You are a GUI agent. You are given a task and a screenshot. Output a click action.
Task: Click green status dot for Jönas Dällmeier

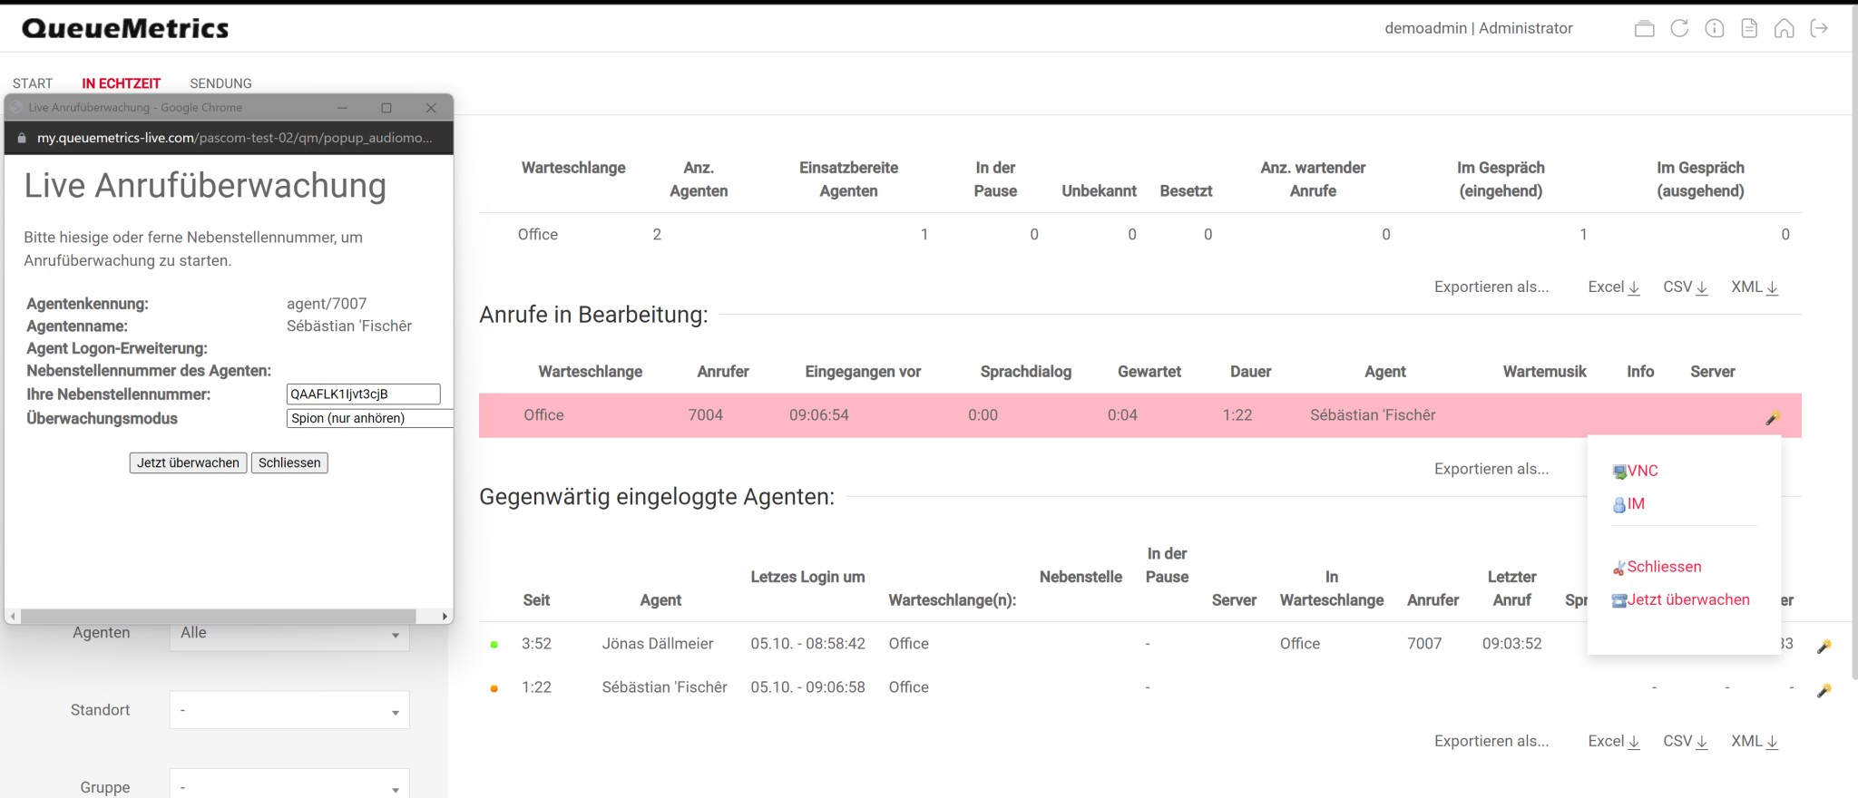coord(494,643)
